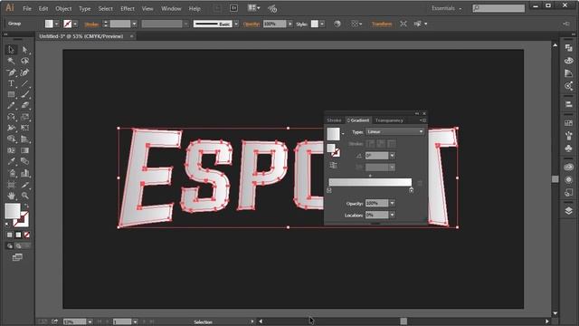Image resolution: width=579 pixels, height=326 pixels.
Task: Select the Gradient tool in toolbox
Action: (x=24, y=150)
